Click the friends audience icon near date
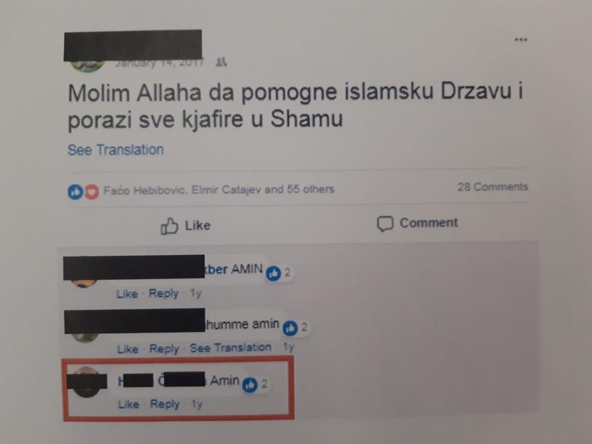Screen dimensions: 592x444 (x=221, y=62)
